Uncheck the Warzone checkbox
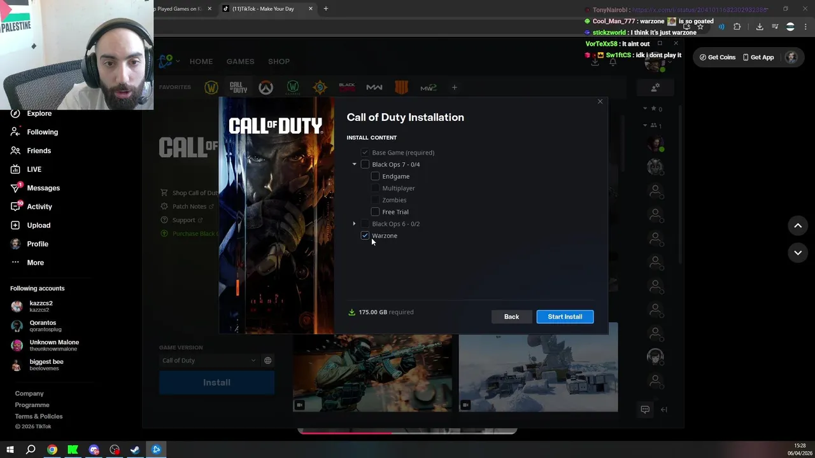The height and width of the screenshot is (458, 815). tap(365, 236)
